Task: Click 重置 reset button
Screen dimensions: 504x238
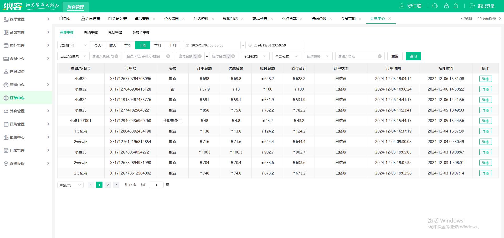Action: [395, 56]
